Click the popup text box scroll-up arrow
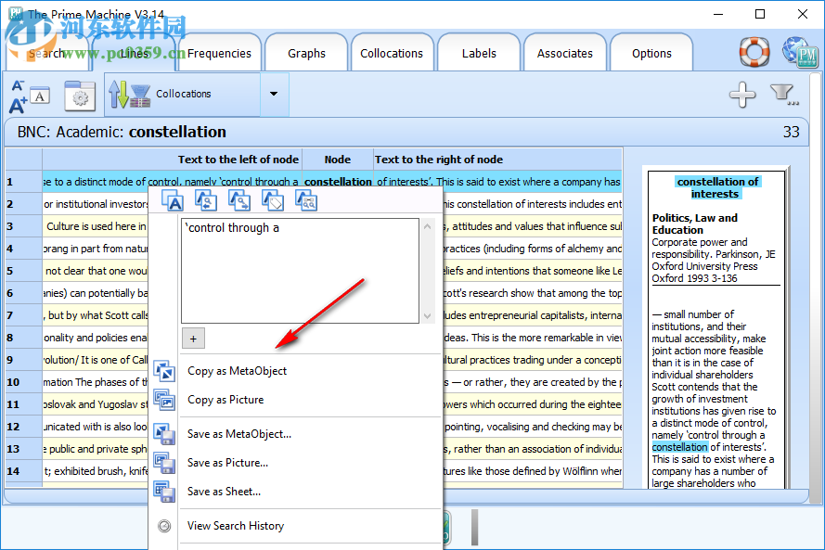This screenshot has height=550, width=825. coord(427,226)
